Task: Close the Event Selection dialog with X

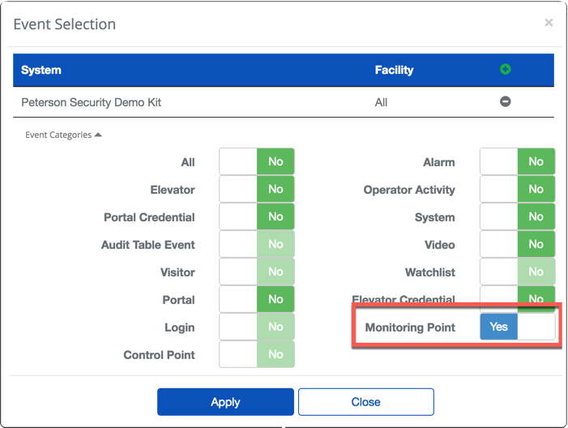Action: (x=549, y=23)
